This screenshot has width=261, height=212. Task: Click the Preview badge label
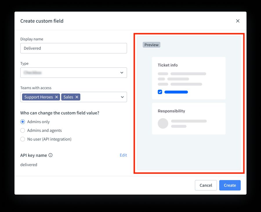click(x=151, y=45)
